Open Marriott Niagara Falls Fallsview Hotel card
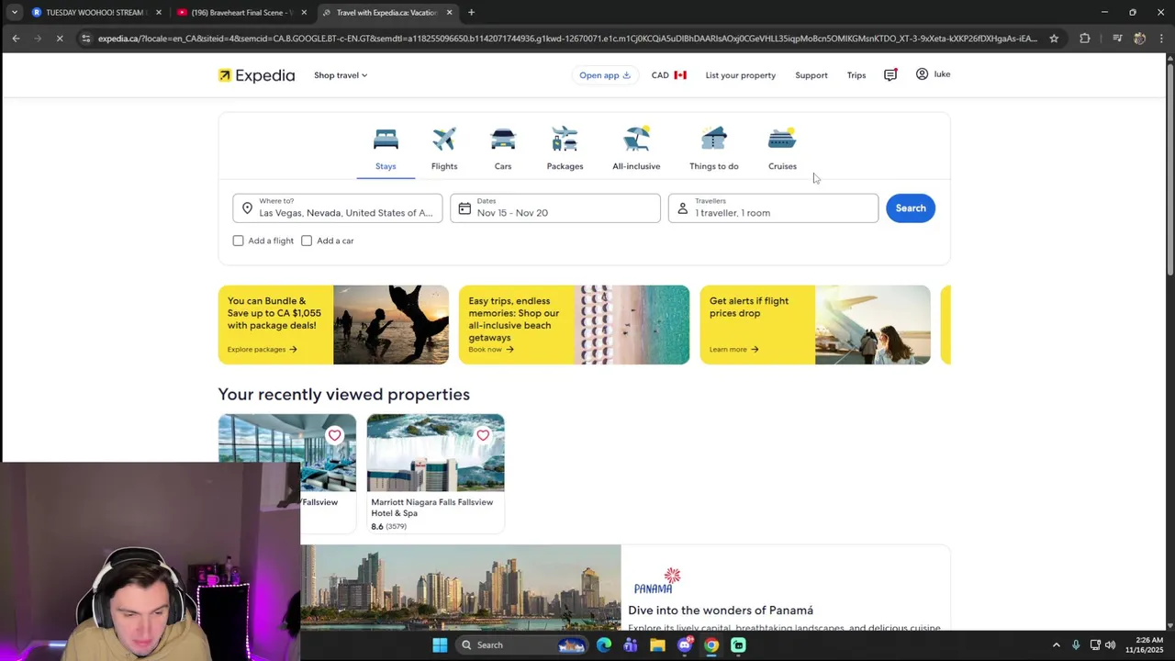1175x661 pixels. point(435,474)
